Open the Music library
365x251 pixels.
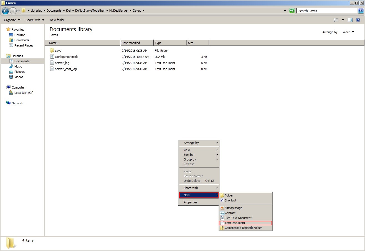[18, 66]
